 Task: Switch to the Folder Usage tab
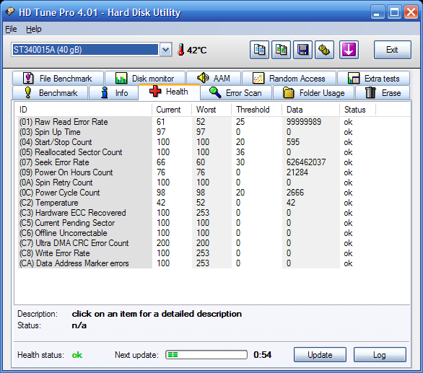pos(313,93)
